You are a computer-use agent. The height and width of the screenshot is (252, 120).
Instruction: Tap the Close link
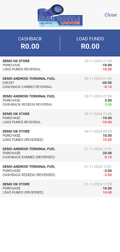click(111, 15)
